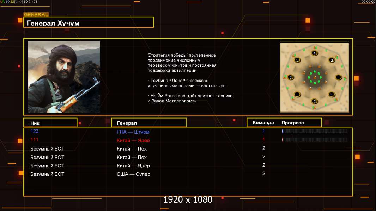
Task: Pick start position 2 on the minimap
Action: 314,101
